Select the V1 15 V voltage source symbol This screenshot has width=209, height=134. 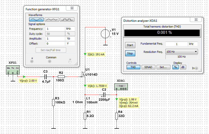105,34
